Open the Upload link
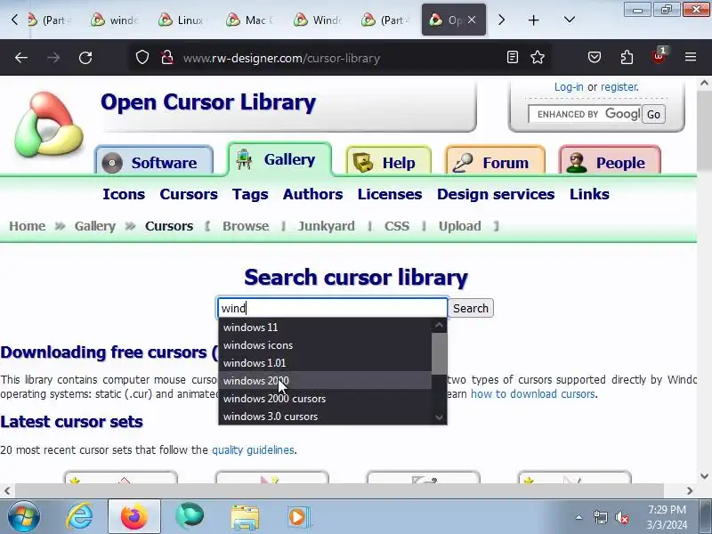This screenshot has width=712, height=534. pos(459,226)
